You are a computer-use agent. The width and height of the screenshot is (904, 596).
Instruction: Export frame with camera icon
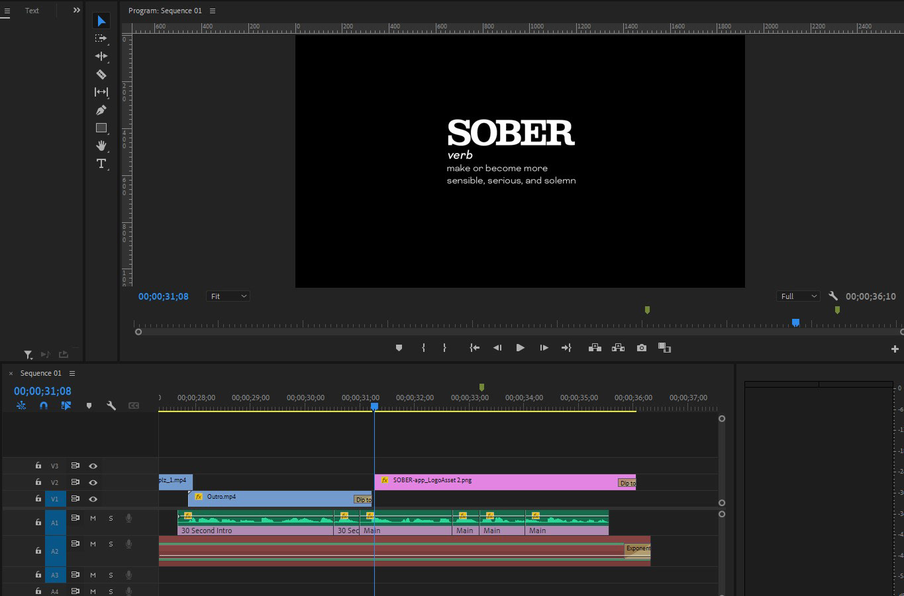tap(642, 348)
